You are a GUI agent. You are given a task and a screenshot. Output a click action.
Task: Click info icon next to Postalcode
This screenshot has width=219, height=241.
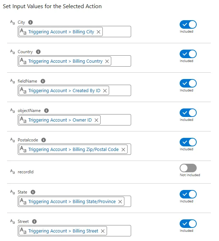coord(44,140)
